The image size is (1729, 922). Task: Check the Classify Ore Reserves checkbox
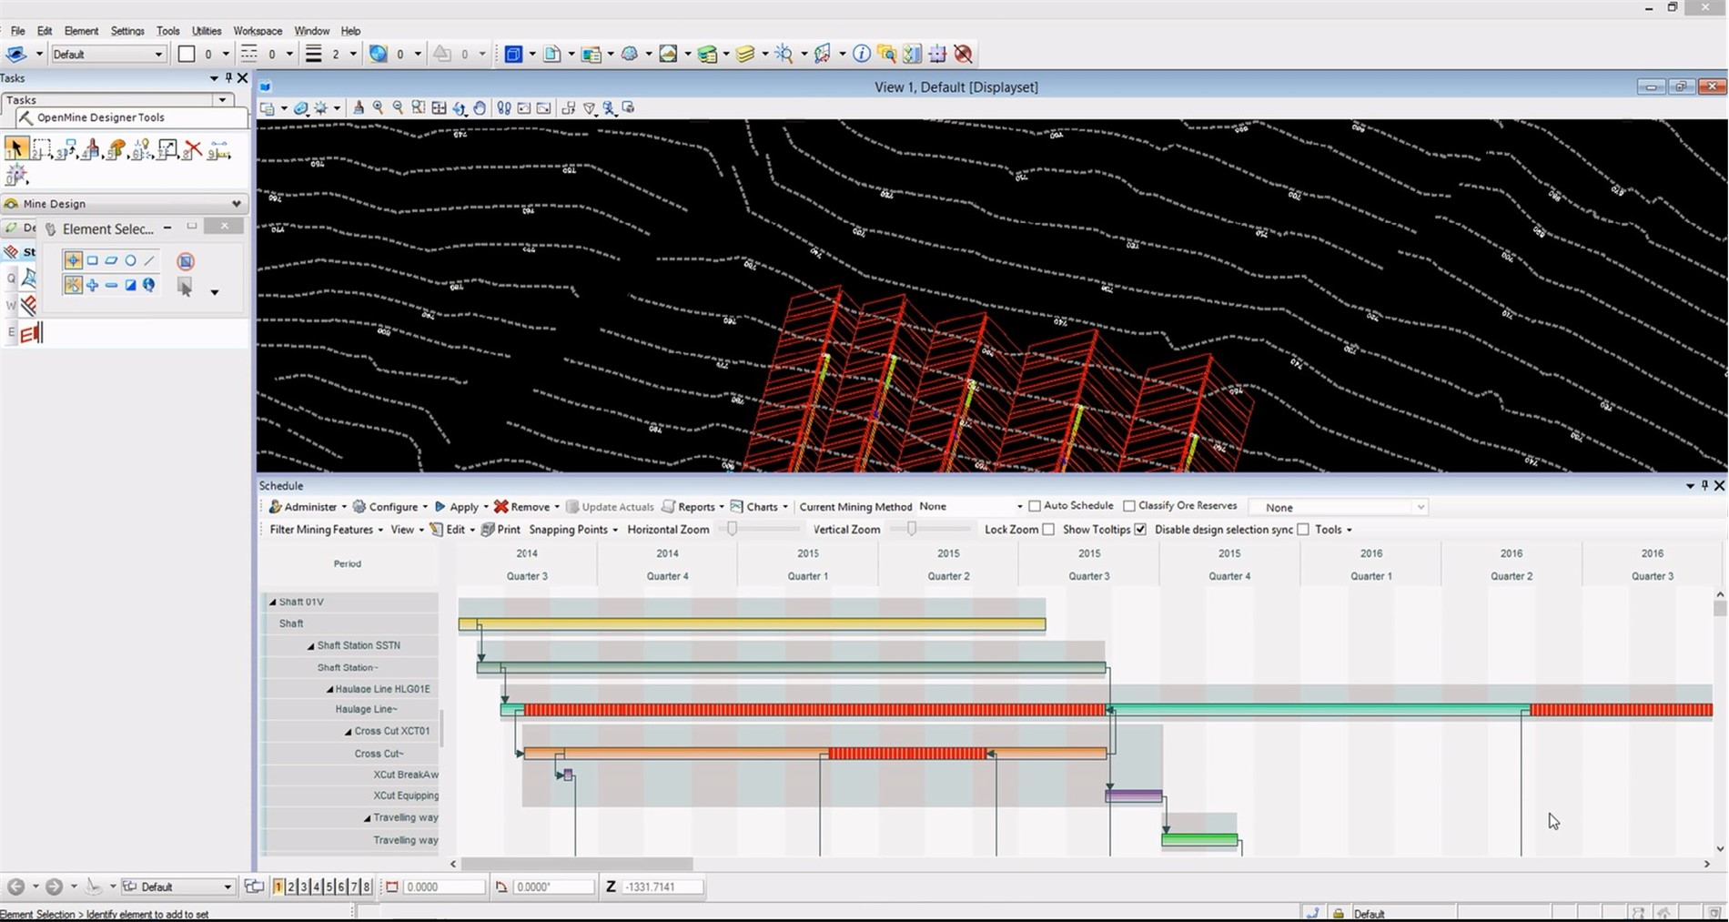coord(1129,506)
